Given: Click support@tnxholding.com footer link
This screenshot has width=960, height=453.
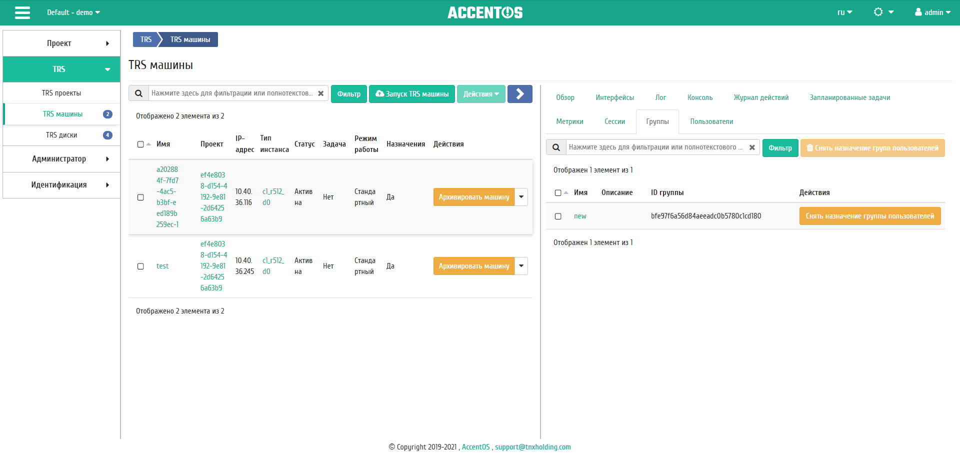Looking at the screenshot, I should click(x=532, y=447).
